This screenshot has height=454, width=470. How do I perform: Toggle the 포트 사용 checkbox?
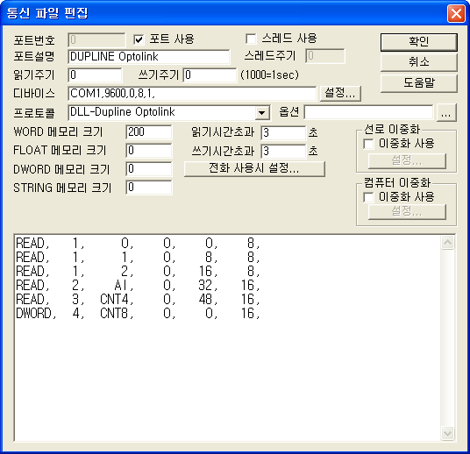[139, 39]
